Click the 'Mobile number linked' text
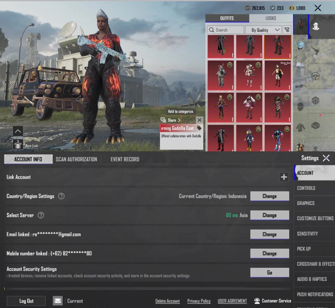335x308 pixels. tap(49, 253)
